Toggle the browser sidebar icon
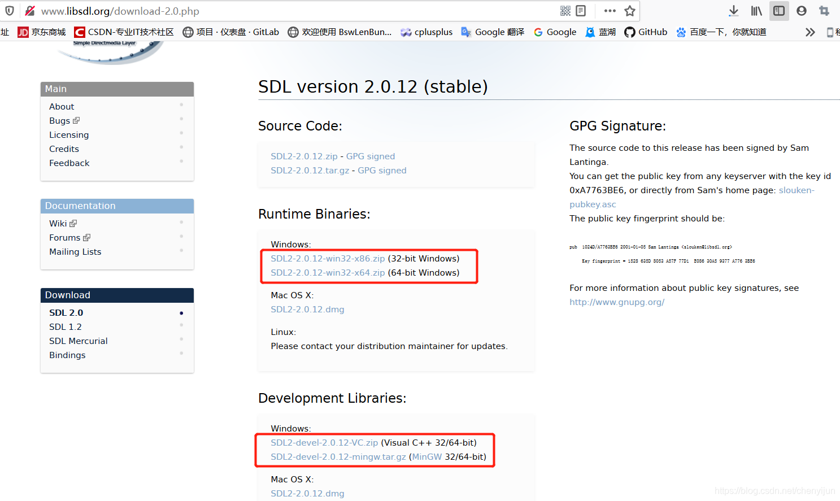This screenshot has width=840, height=501. click(779, 11)
